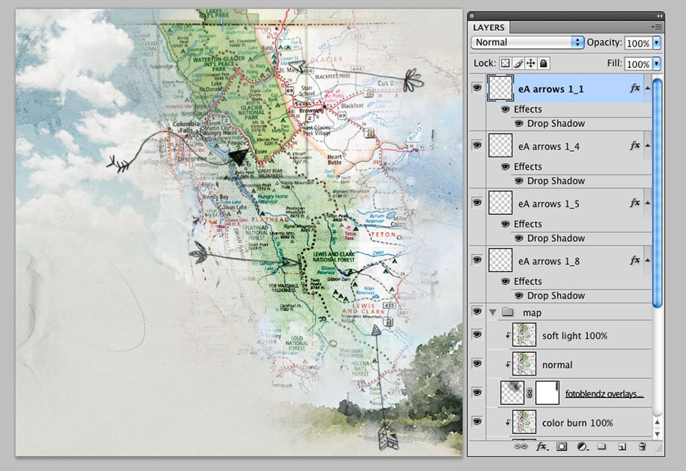
Task: Open the Opacity slider dropdown arrow
Action: point(657,43)
